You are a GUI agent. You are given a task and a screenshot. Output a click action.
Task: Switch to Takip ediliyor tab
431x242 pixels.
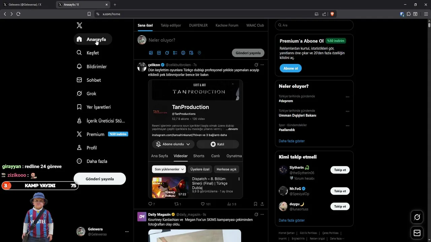[171, 25]
